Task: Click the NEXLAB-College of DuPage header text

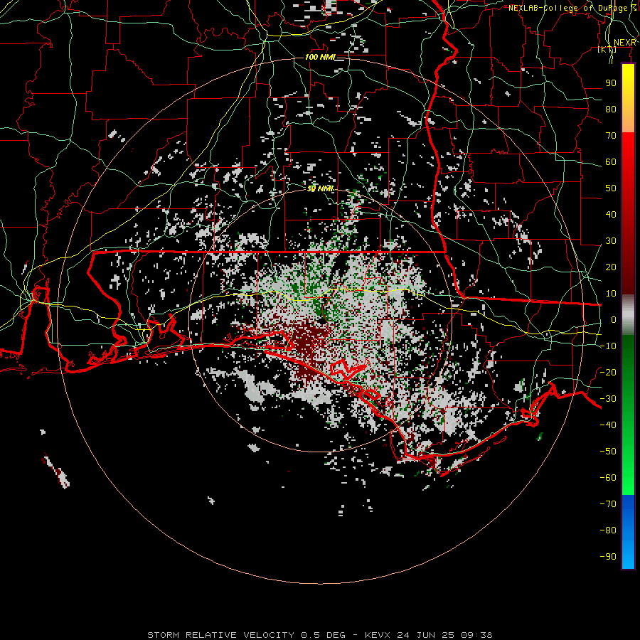Action: (x=573, y=8)
